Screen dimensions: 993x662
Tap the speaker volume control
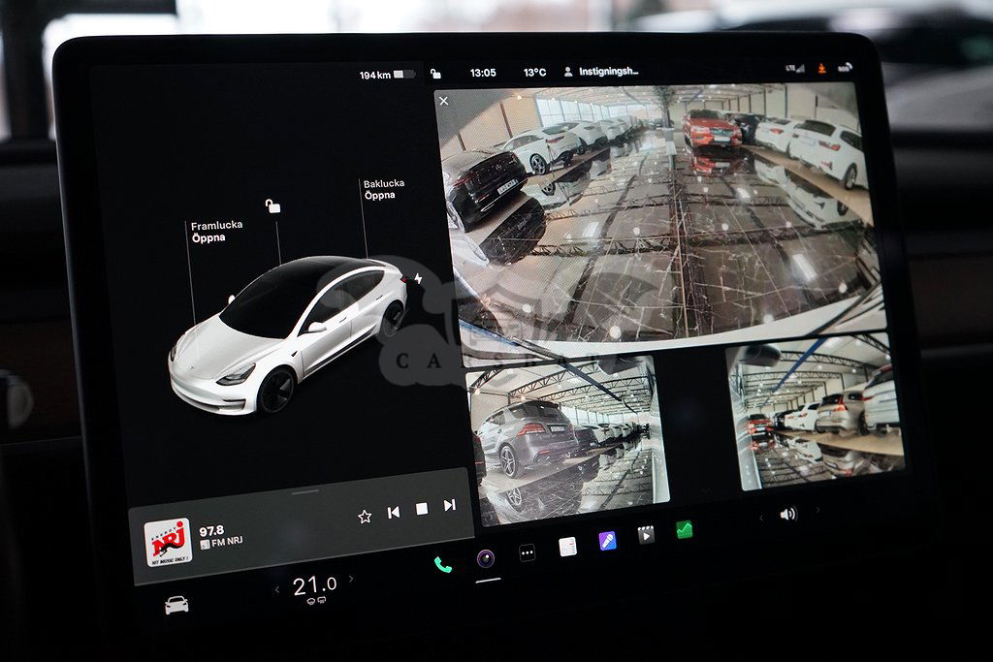click(x=787, y=514)
